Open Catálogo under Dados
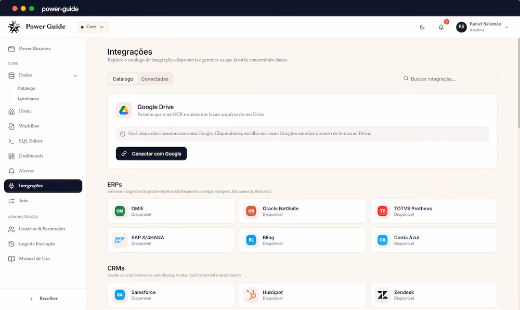The width and height of the screenshot is (520, 310). pos(27,88)
